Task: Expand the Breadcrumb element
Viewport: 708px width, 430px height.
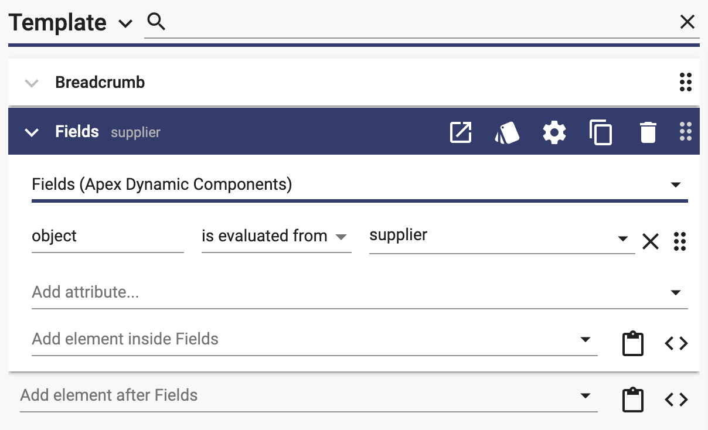Action: pos(32,83)
